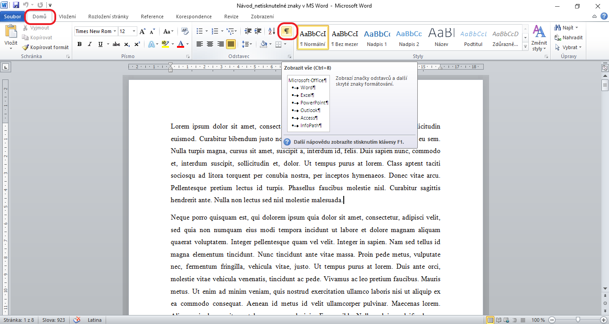The height and width of the screenshot is (324, 609).
Task: Switch to Rozložení stránky tab
Action: 108,17
